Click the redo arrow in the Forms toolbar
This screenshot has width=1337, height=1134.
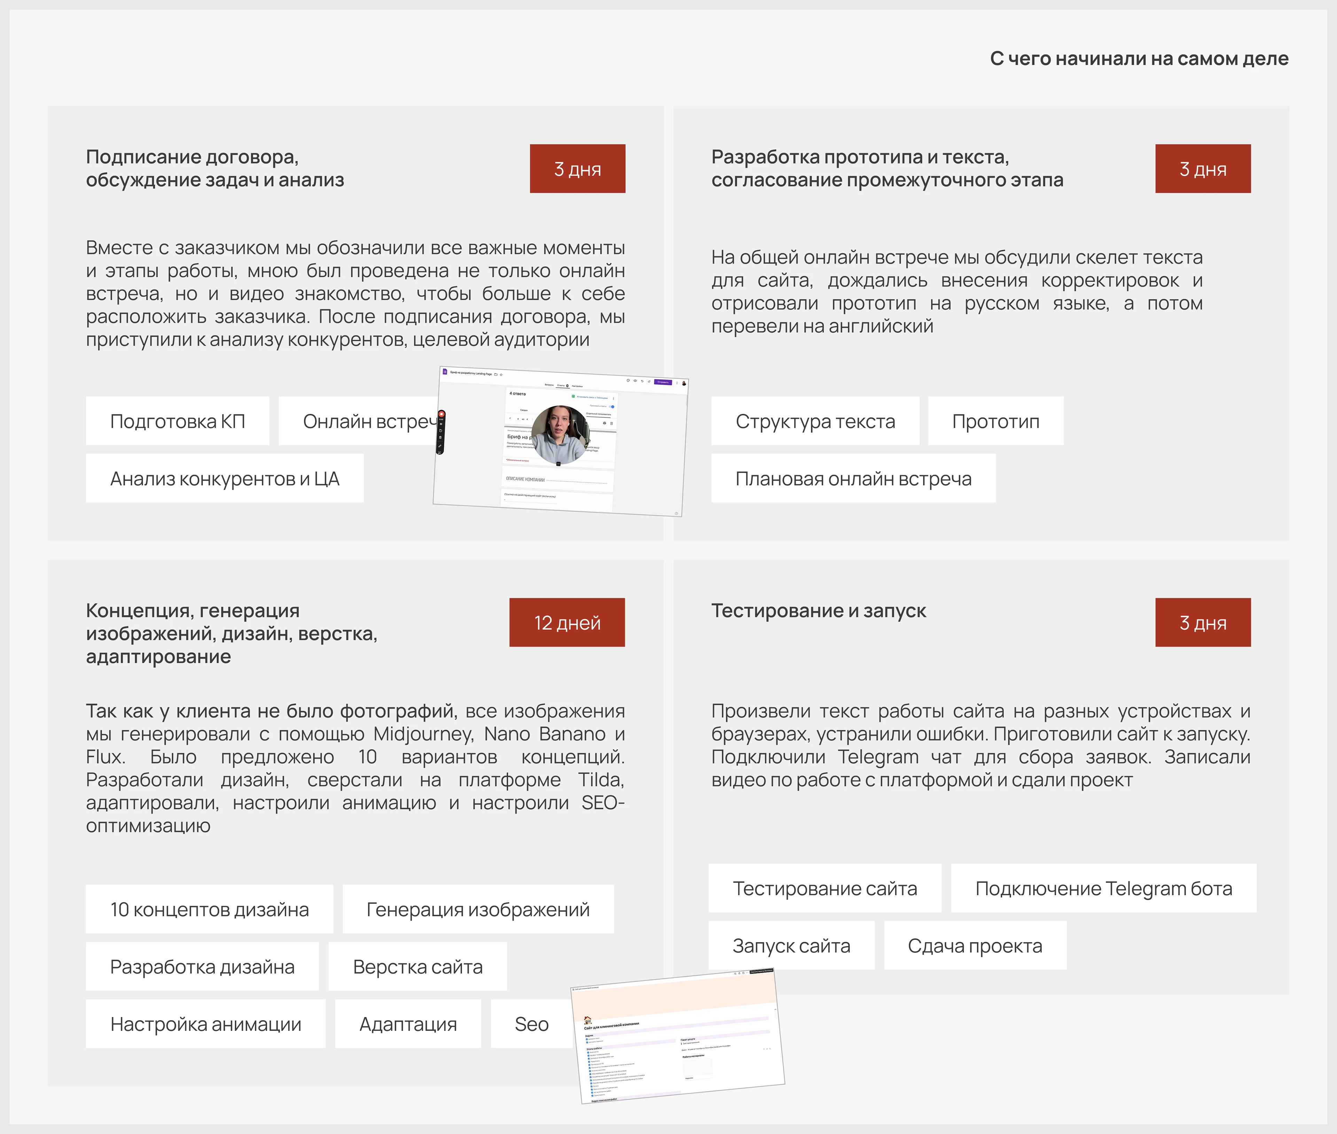point(649,381)
